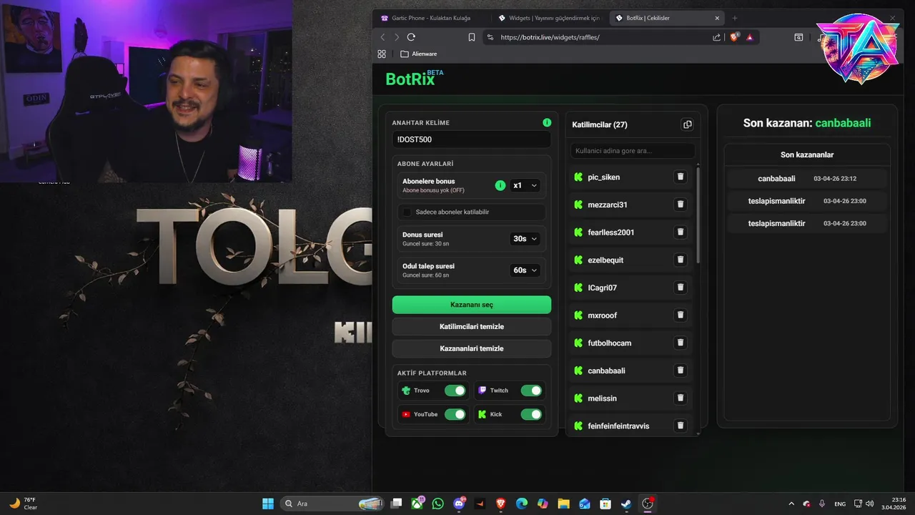Screen dimensions: 915x515
Task: Bookmark this page using the bookmark icon
Action: click(x=472, y=37)
